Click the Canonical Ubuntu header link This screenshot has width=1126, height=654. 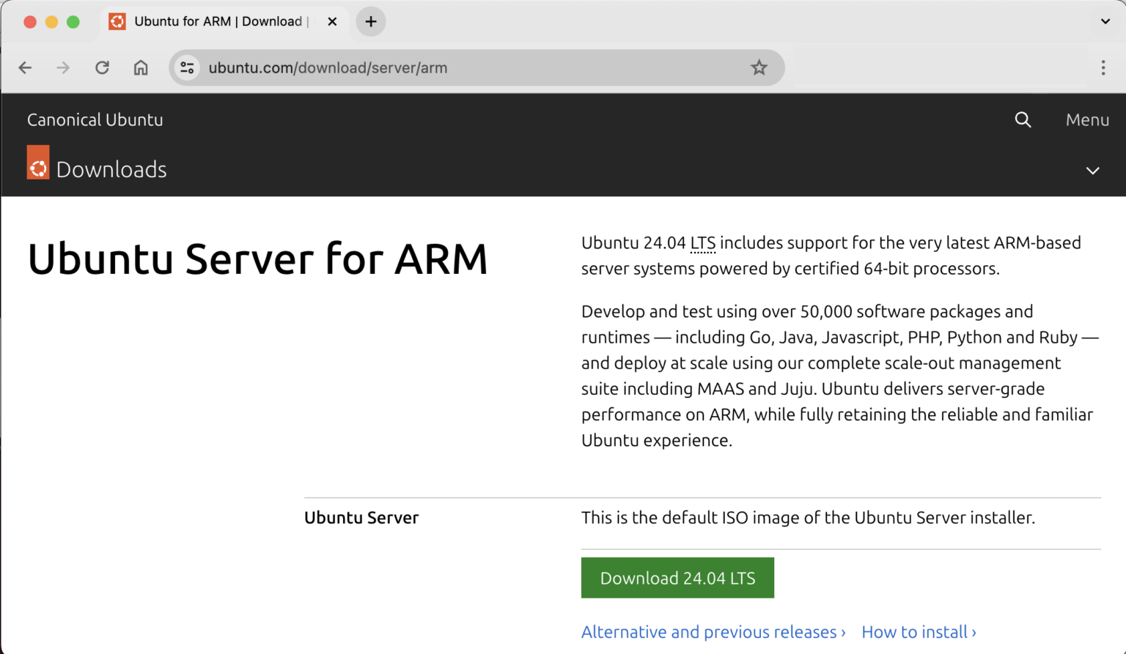point(95,120)
